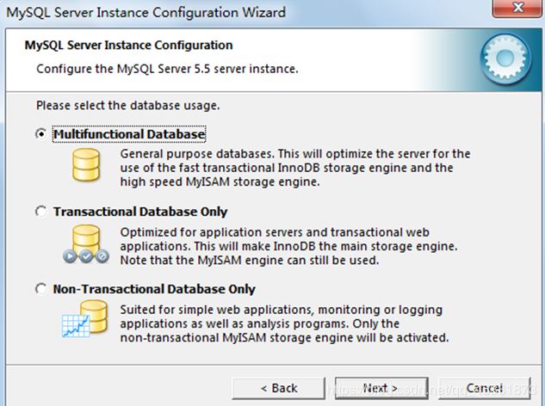Image resolution: width=545 pixels, height=406 pixels.
Task: Click the Transactional database icon with checkmarks
Action: click(84, 243)
